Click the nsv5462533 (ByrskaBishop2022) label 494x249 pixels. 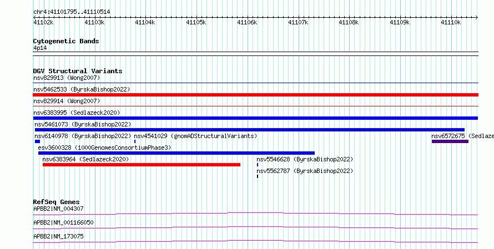click(82, 89)
